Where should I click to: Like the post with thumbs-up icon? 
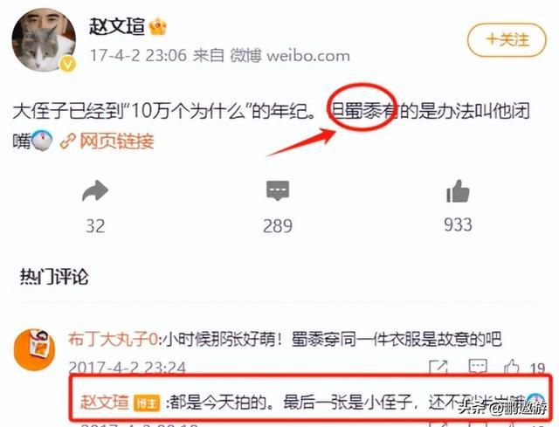tap(458, 190)
